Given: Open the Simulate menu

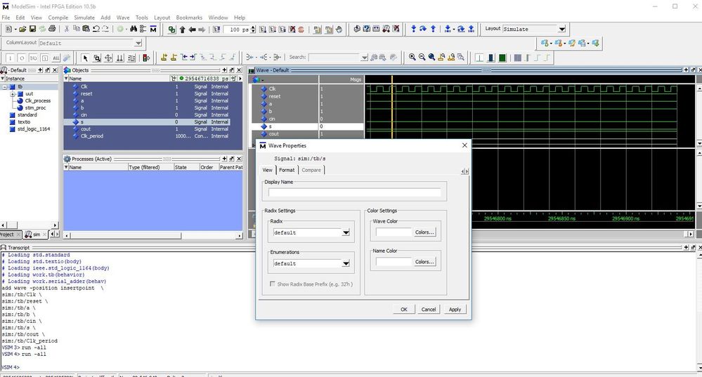Looking at the screenshot, I should click(84, 17).
